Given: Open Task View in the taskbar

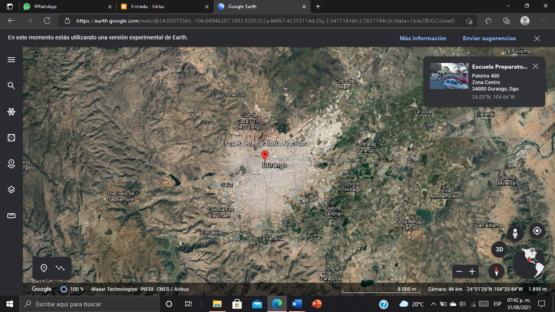Looking at the screenshot, I should (189, 304).
